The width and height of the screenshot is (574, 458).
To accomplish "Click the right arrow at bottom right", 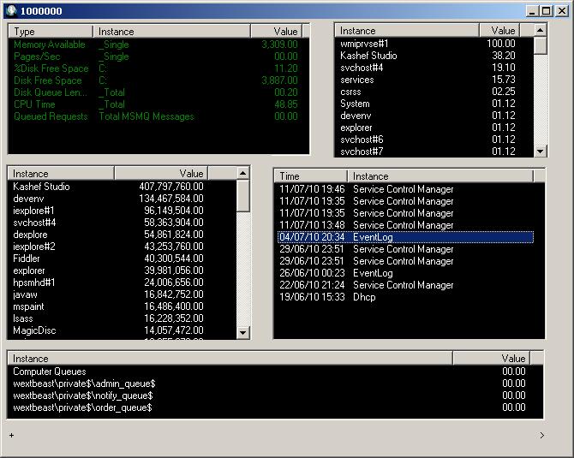I will [x=541, y=436].
